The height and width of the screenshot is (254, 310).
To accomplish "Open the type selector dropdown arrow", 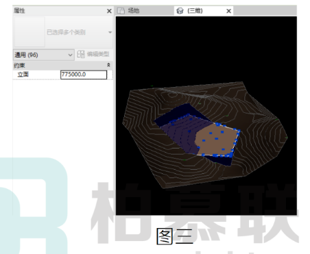I will 110,32.
